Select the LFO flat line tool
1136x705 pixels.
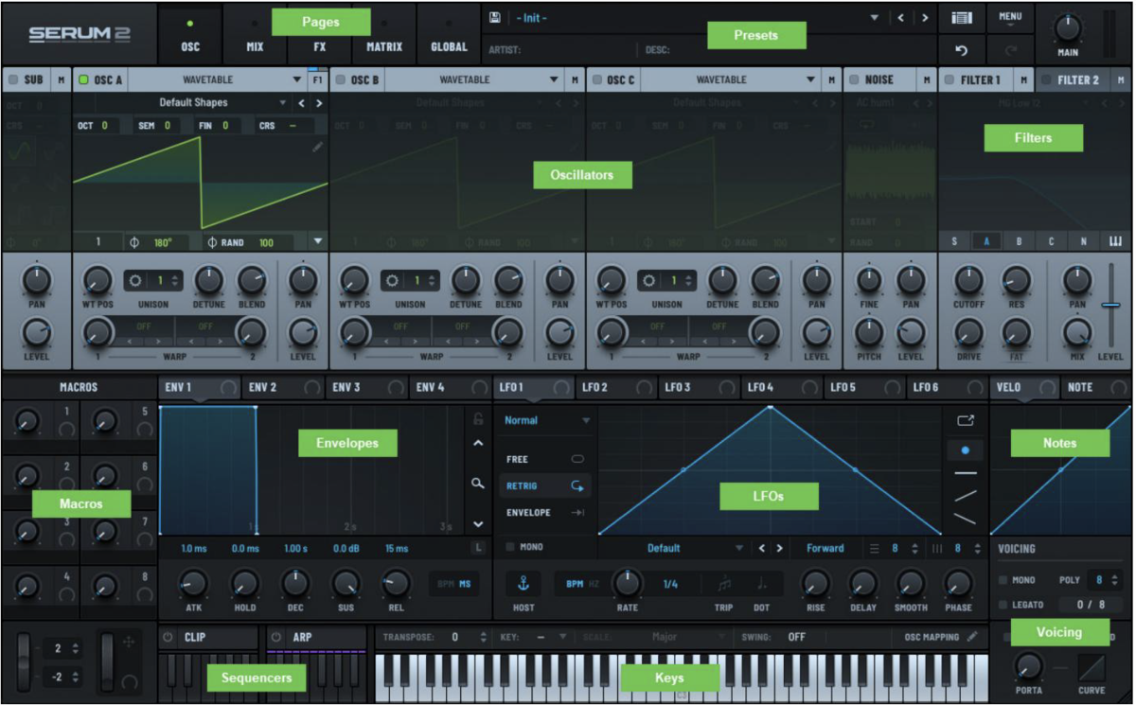click(x=966, y=472)
